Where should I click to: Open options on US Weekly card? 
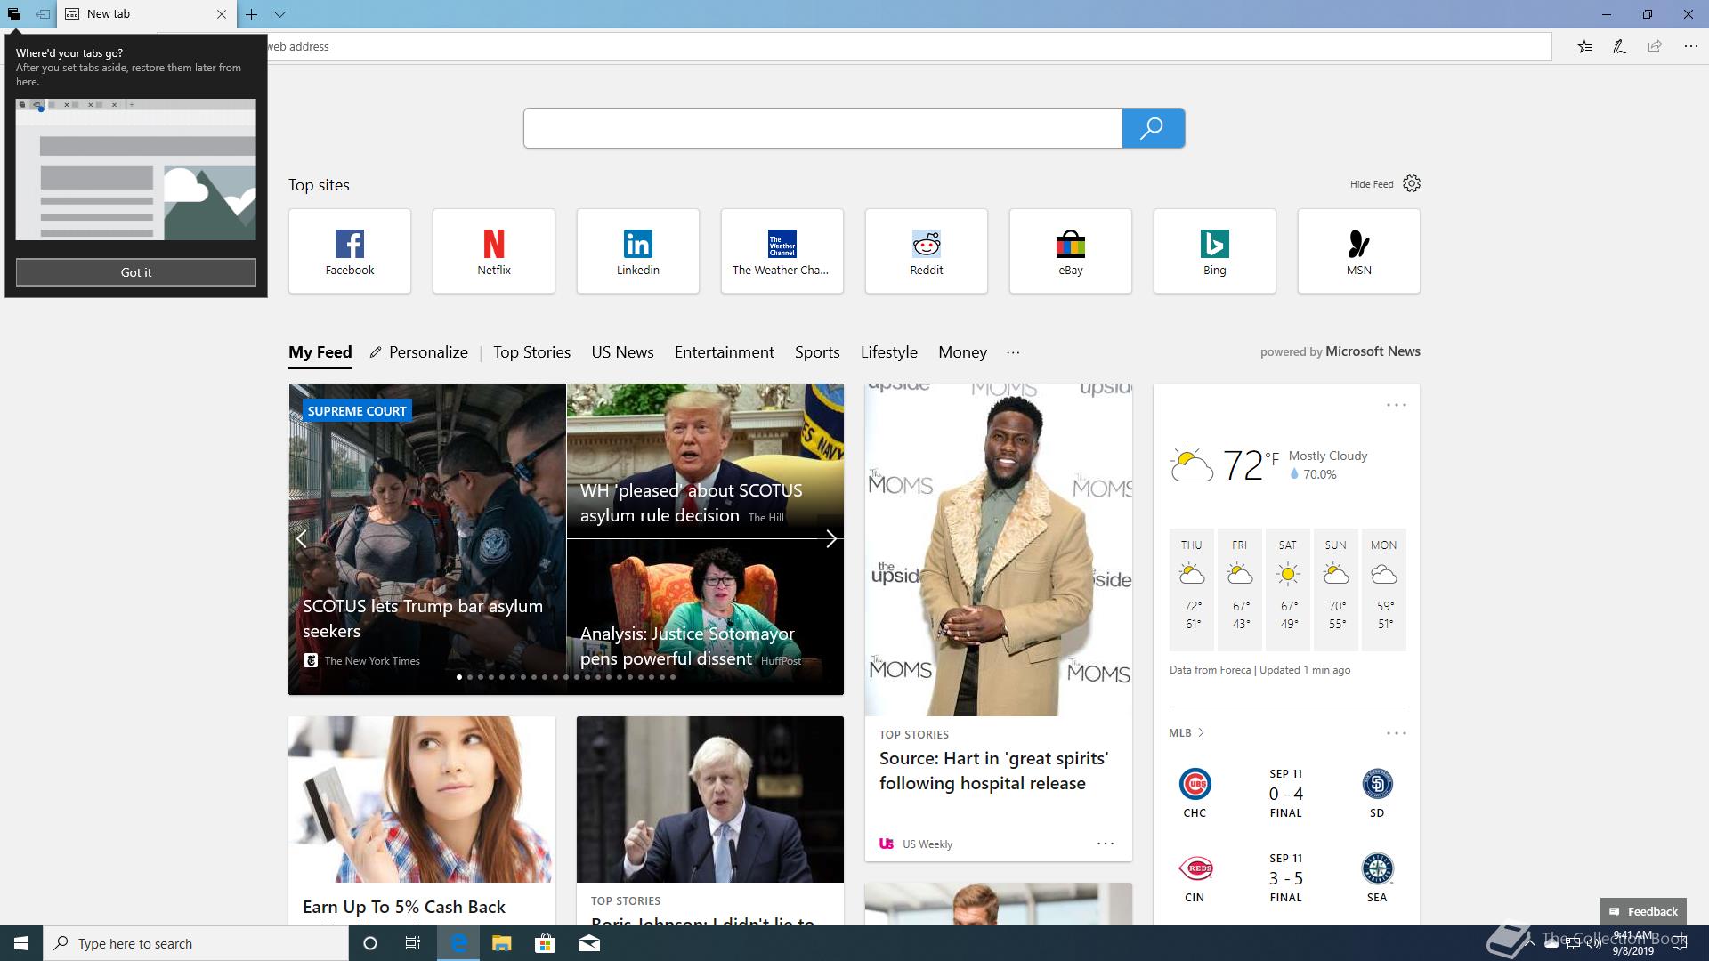click(1106, 843)
